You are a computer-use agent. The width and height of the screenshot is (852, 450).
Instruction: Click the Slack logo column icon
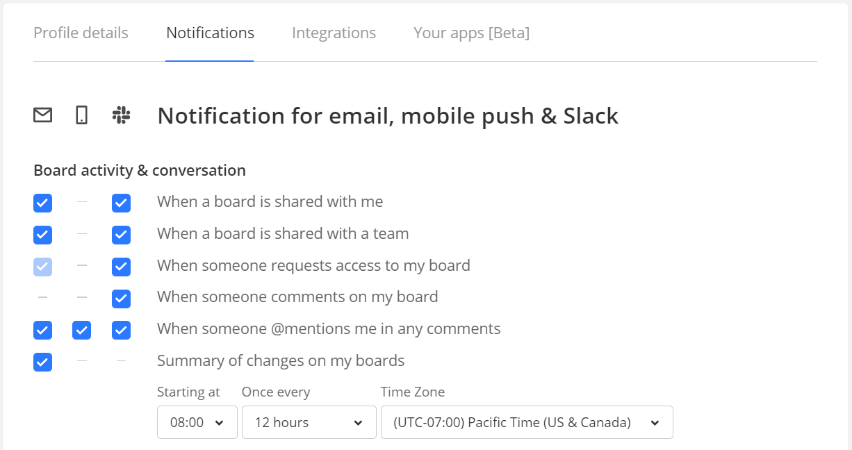(x=121, y=115)
